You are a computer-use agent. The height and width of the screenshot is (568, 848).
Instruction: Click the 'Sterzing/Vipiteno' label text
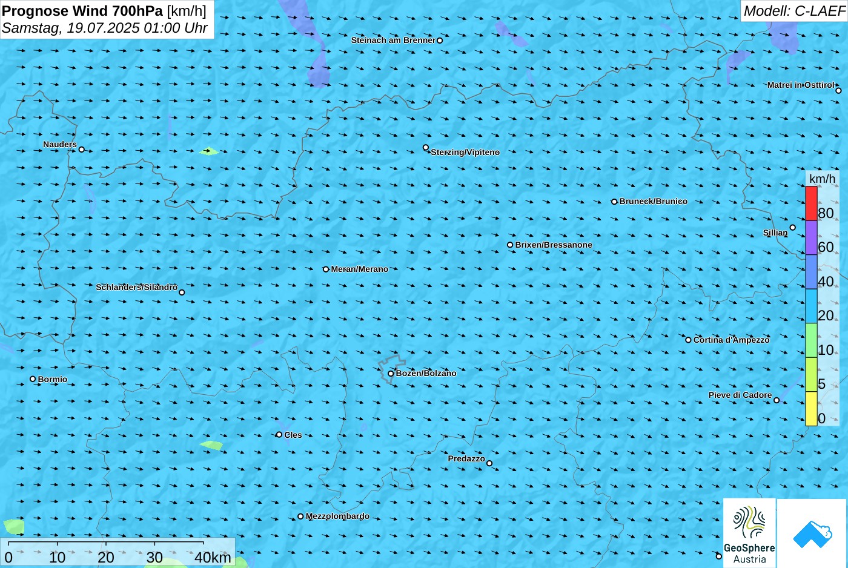[465, 152]
